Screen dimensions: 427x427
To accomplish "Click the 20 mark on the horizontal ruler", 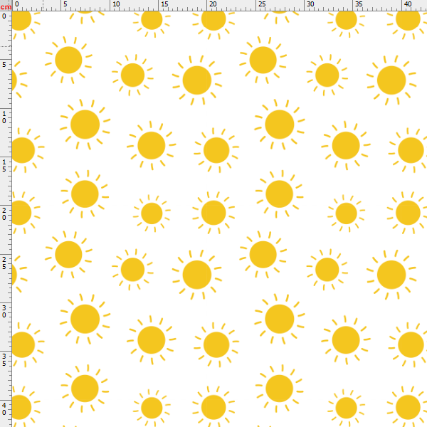I will 213,4.
